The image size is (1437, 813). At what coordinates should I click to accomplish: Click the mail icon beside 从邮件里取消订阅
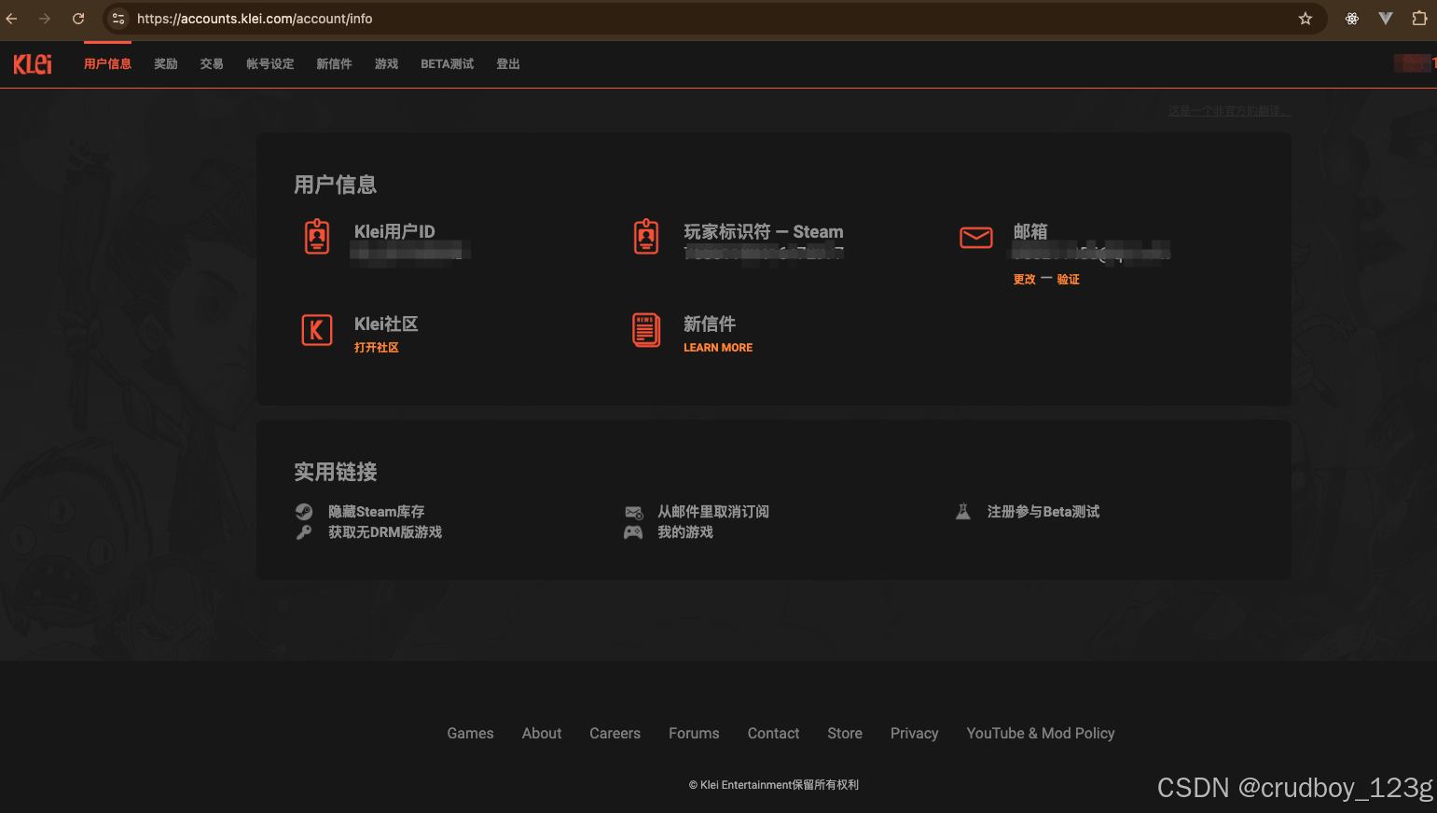pos(634,512)
